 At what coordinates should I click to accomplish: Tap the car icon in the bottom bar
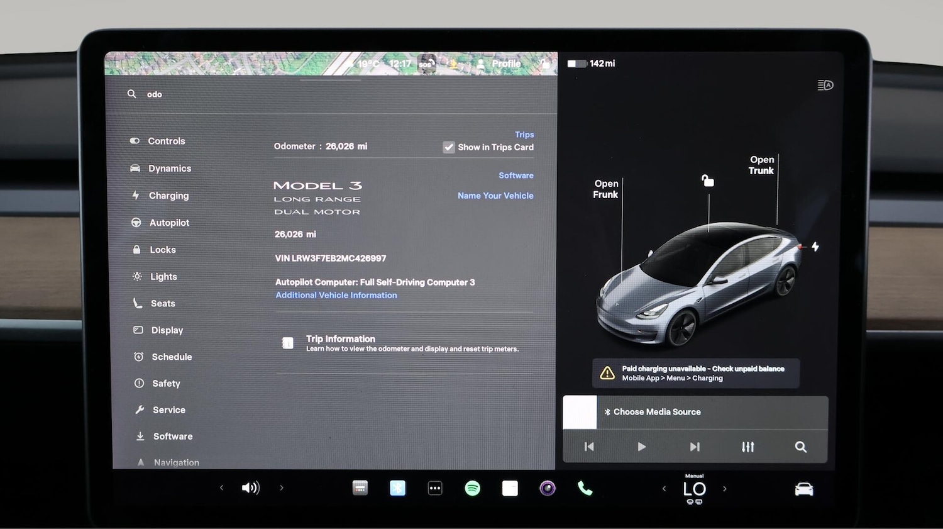804,489
